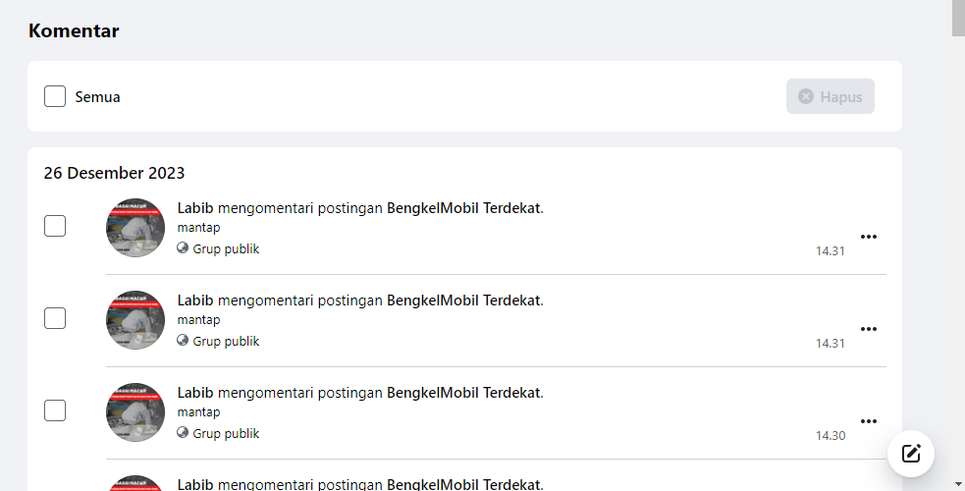Tick checkbox for first 14.31 comment
Image resolution: width=965 pixels, height=491 pixels.
click(x=55, y=226)
